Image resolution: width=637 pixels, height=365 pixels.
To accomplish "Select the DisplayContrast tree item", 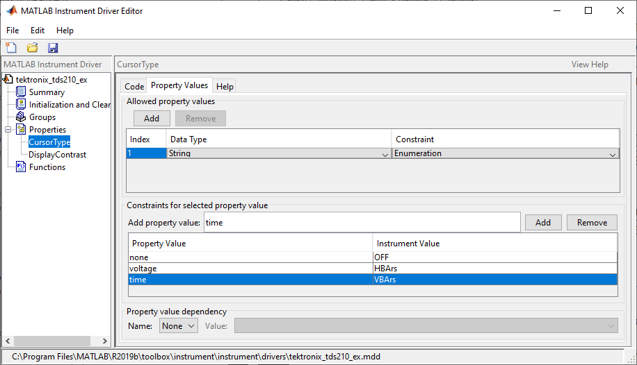I will (57, 155).
